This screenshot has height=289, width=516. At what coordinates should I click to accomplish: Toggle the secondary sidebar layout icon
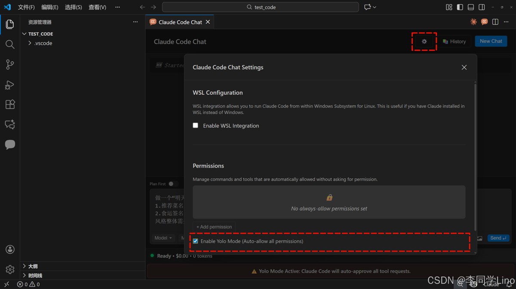[x=482, y=7]
